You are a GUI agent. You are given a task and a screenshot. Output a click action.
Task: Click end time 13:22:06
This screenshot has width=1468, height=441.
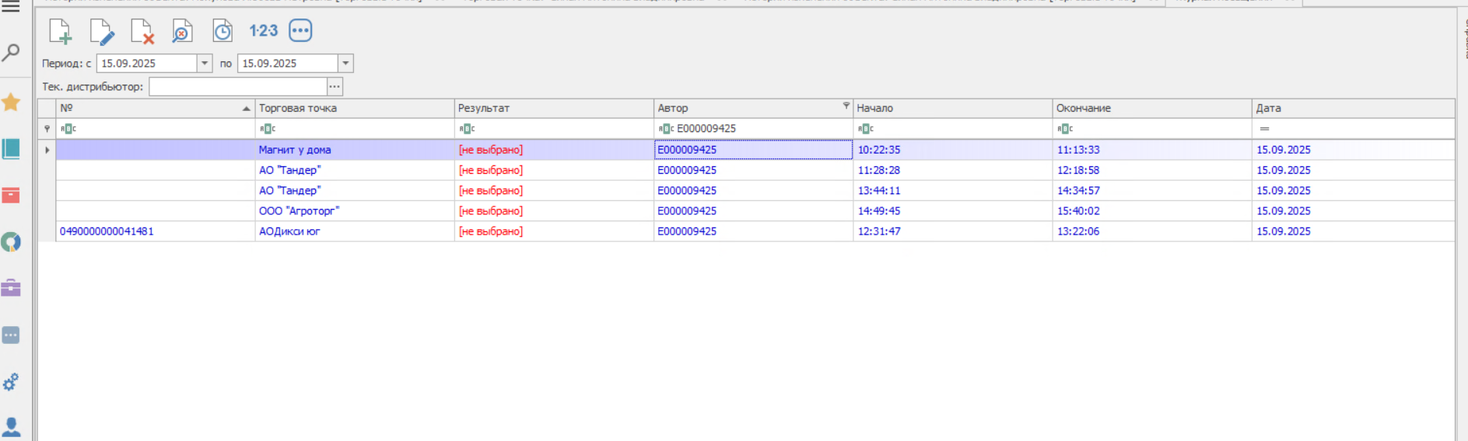pyautogui.click(x=1078, y=231)
